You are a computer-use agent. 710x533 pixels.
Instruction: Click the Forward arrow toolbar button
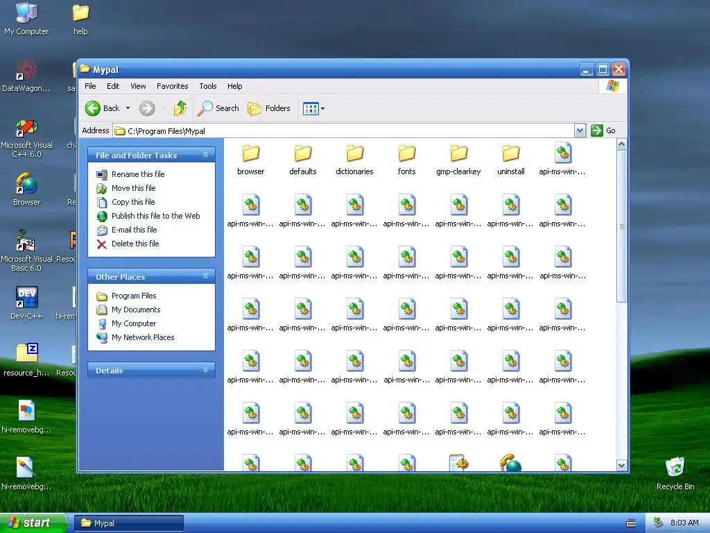click(x=147, y=108)
